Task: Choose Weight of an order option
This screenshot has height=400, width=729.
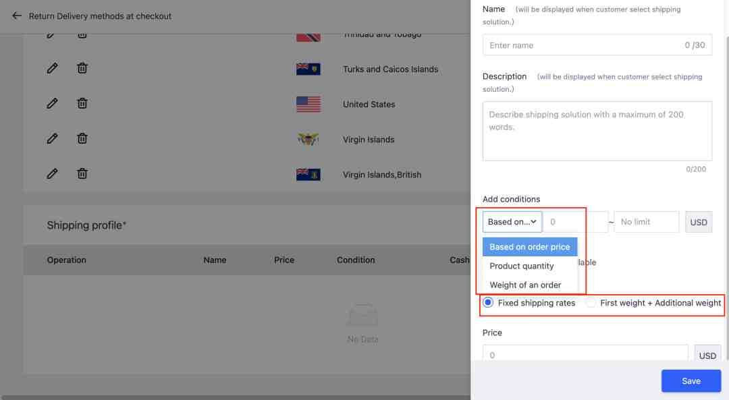Action: [530, 285]
